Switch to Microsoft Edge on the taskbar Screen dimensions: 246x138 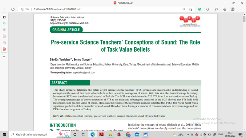point(93,134)
